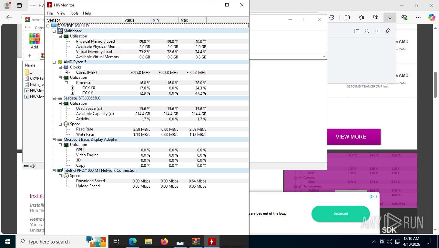Click the network adapter icon

pyautogui.click(x=60, y=170)
